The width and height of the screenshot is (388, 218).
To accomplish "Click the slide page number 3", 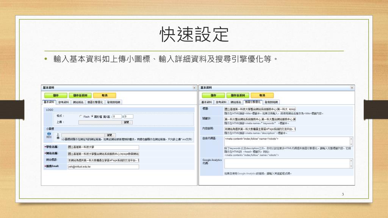I will (x=343, y=194).
